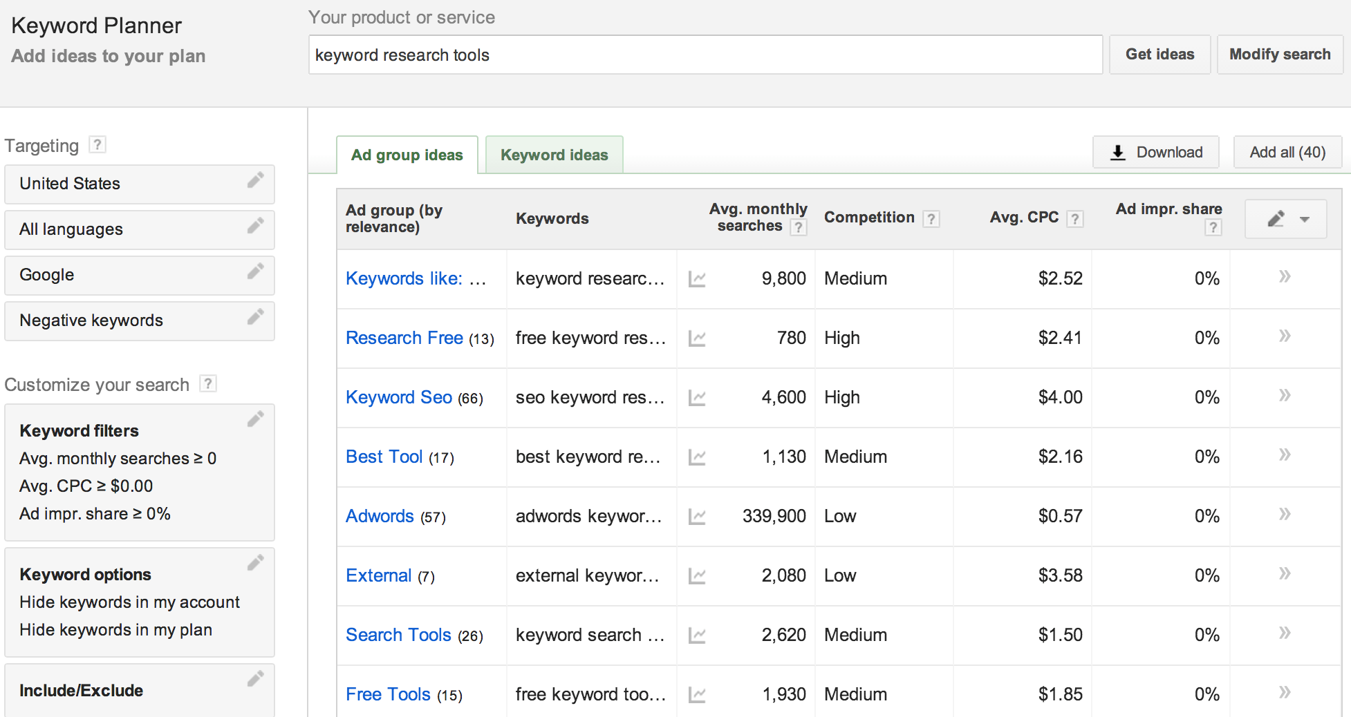Add Free Tools group to plan arrow

1285,692
